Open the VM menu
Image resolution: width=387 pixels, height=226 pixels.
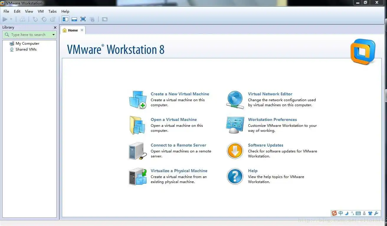click(x=41, y=11)
